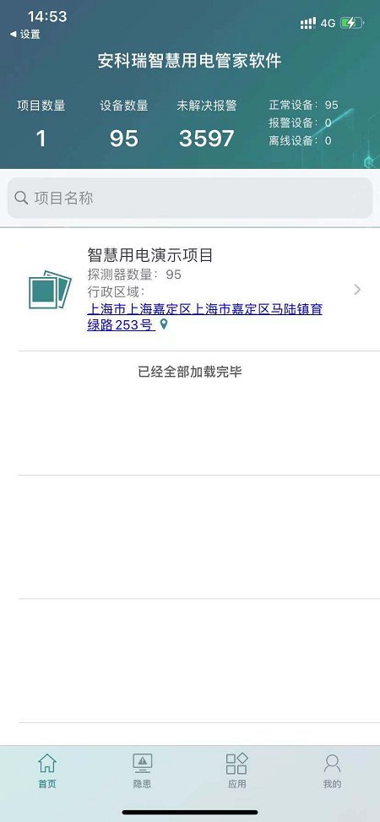Tap the search magnifier icon
The image size is (380, 822).
(x=21, y=198)
